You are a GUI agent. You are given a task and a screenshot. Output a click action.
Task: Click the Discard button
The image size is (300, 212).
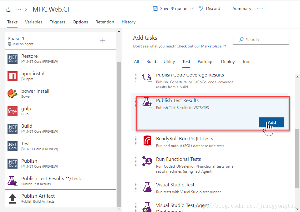pyautogui.click(x=210, y=8)
